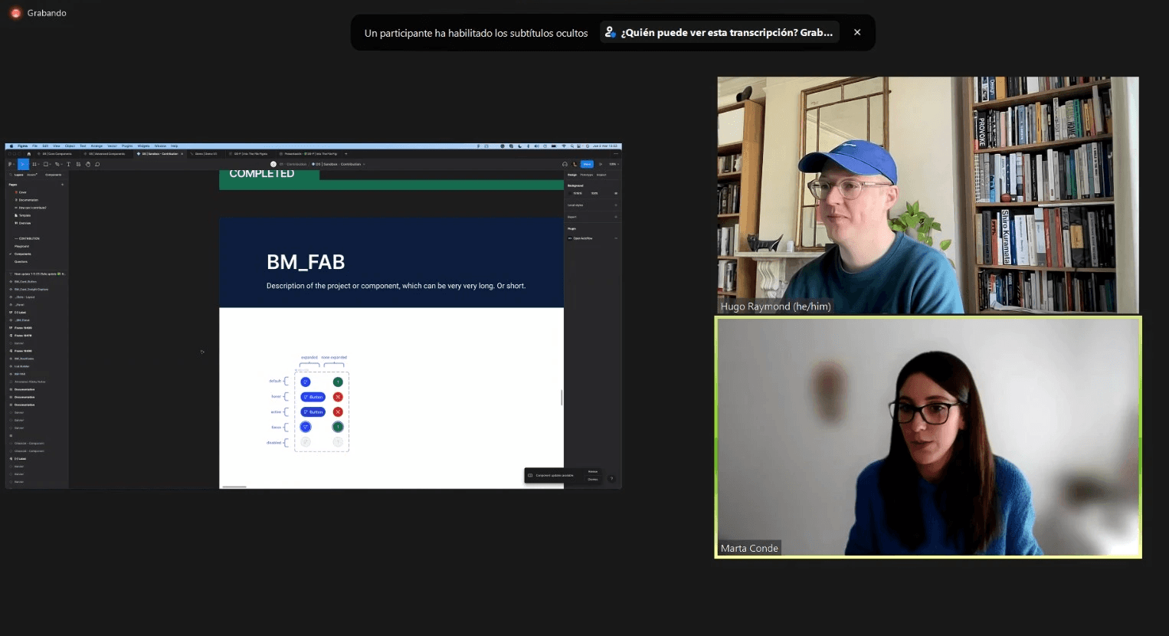The image size is (1169, 636).
Task: Click the Figma Home tab icon
Action: click(x=29, y=154)
